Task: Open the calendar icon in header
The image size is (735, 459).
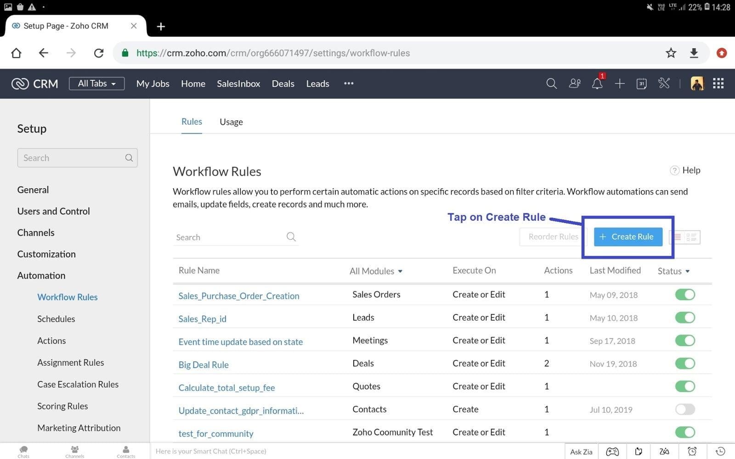Action: tap(642, 84)
